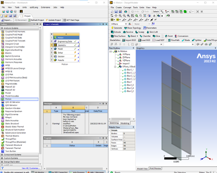Select Box1_4 body in Tree Outline
Screen dimensions: 217x173
(x=130, y=88)
